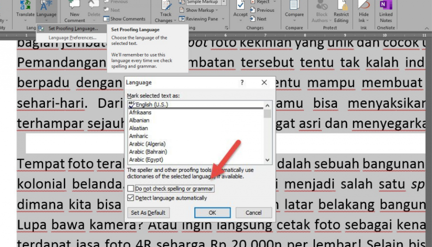The height and width of the screenshot is (247, 432).
Task: Click Show Comments
Action: (x=124, y=19)
